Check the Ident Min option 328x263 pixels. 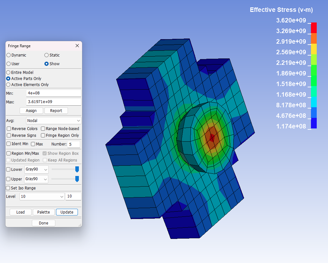[9, 144]
